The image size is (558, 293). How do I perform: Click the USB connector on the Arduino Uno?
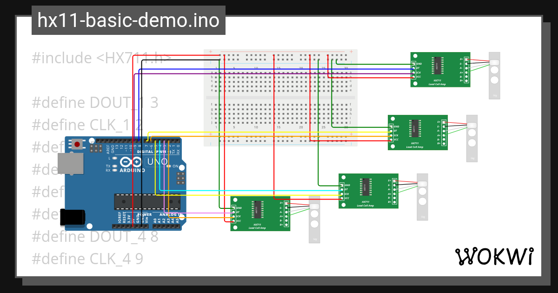tap(70, 163)
